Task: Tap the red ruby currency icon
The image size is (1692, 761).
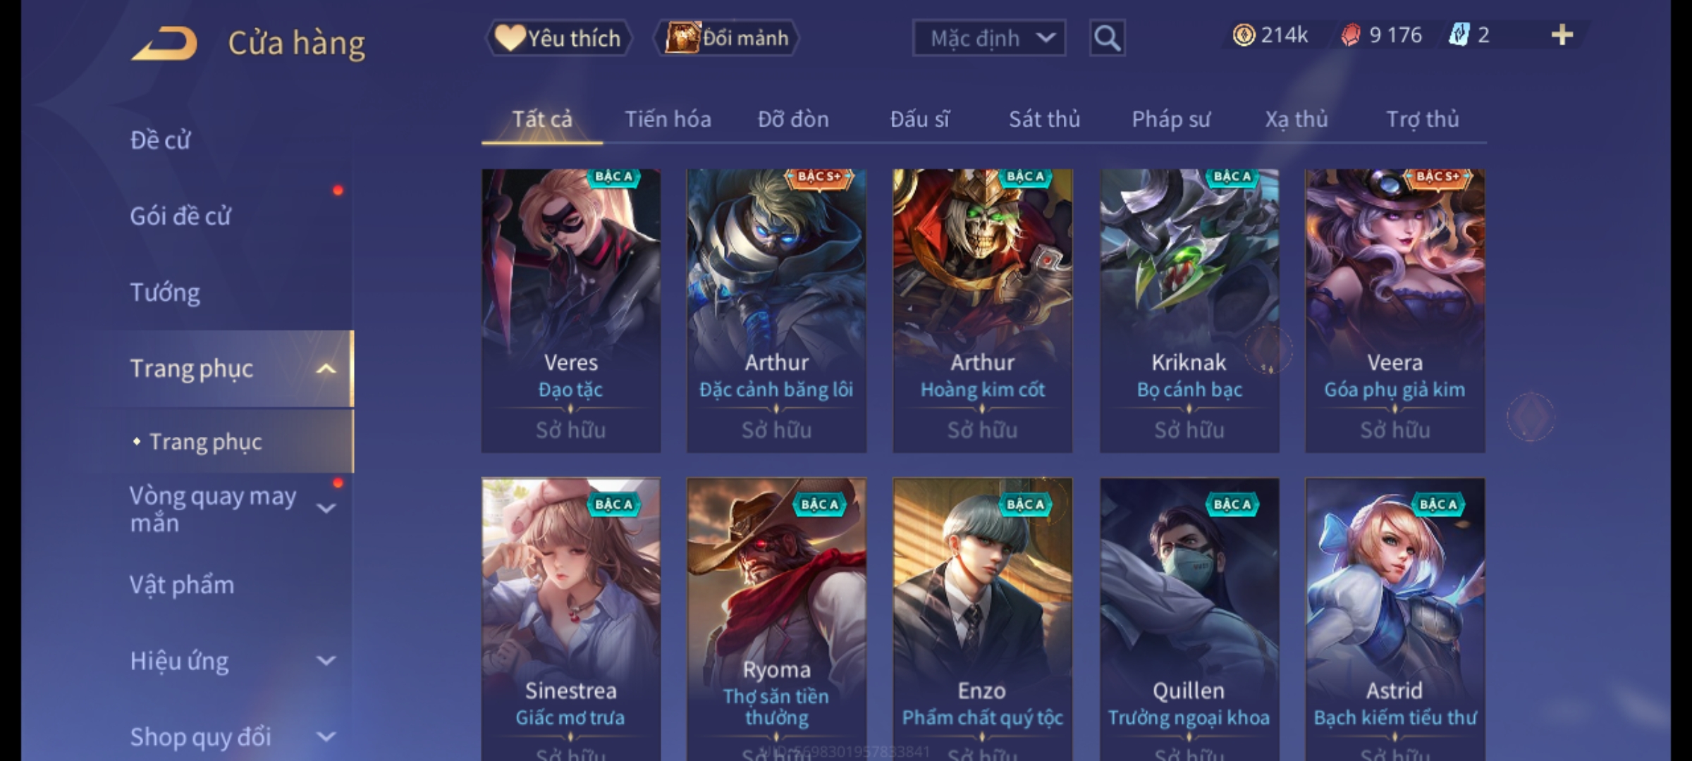Action: 1351,35
